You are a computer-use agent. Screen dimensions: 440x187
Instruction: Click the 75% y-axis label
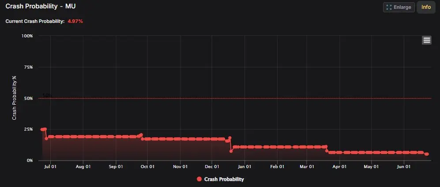(29, 67)
